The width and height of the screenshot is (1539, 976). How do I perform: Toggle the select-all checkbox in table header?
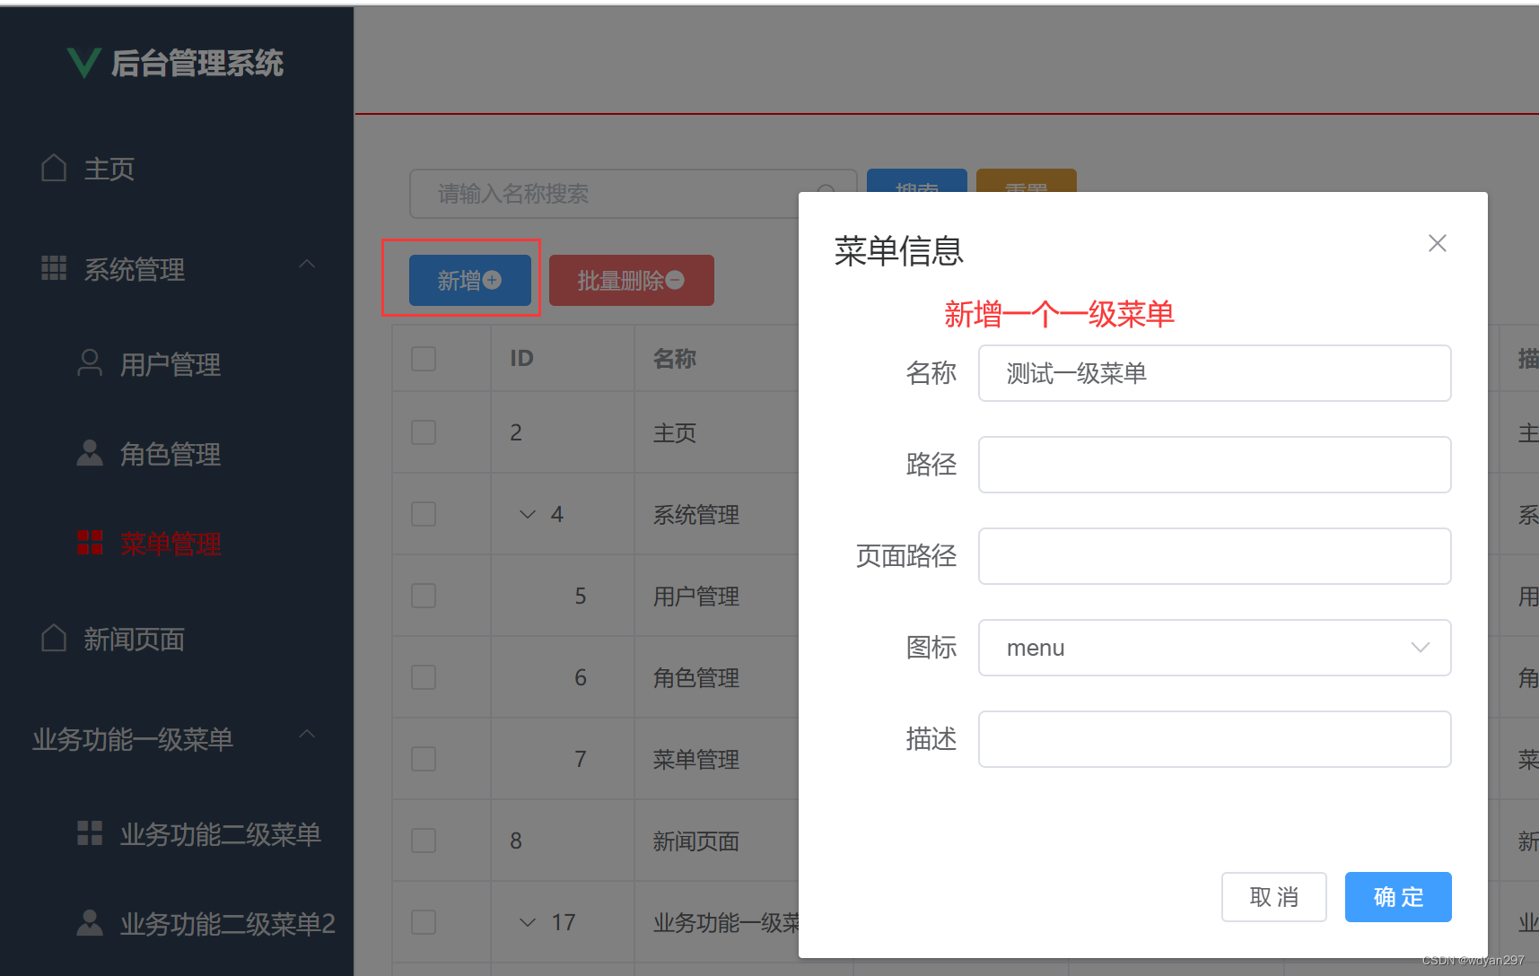pyautogui.click(x=424, y=359)
